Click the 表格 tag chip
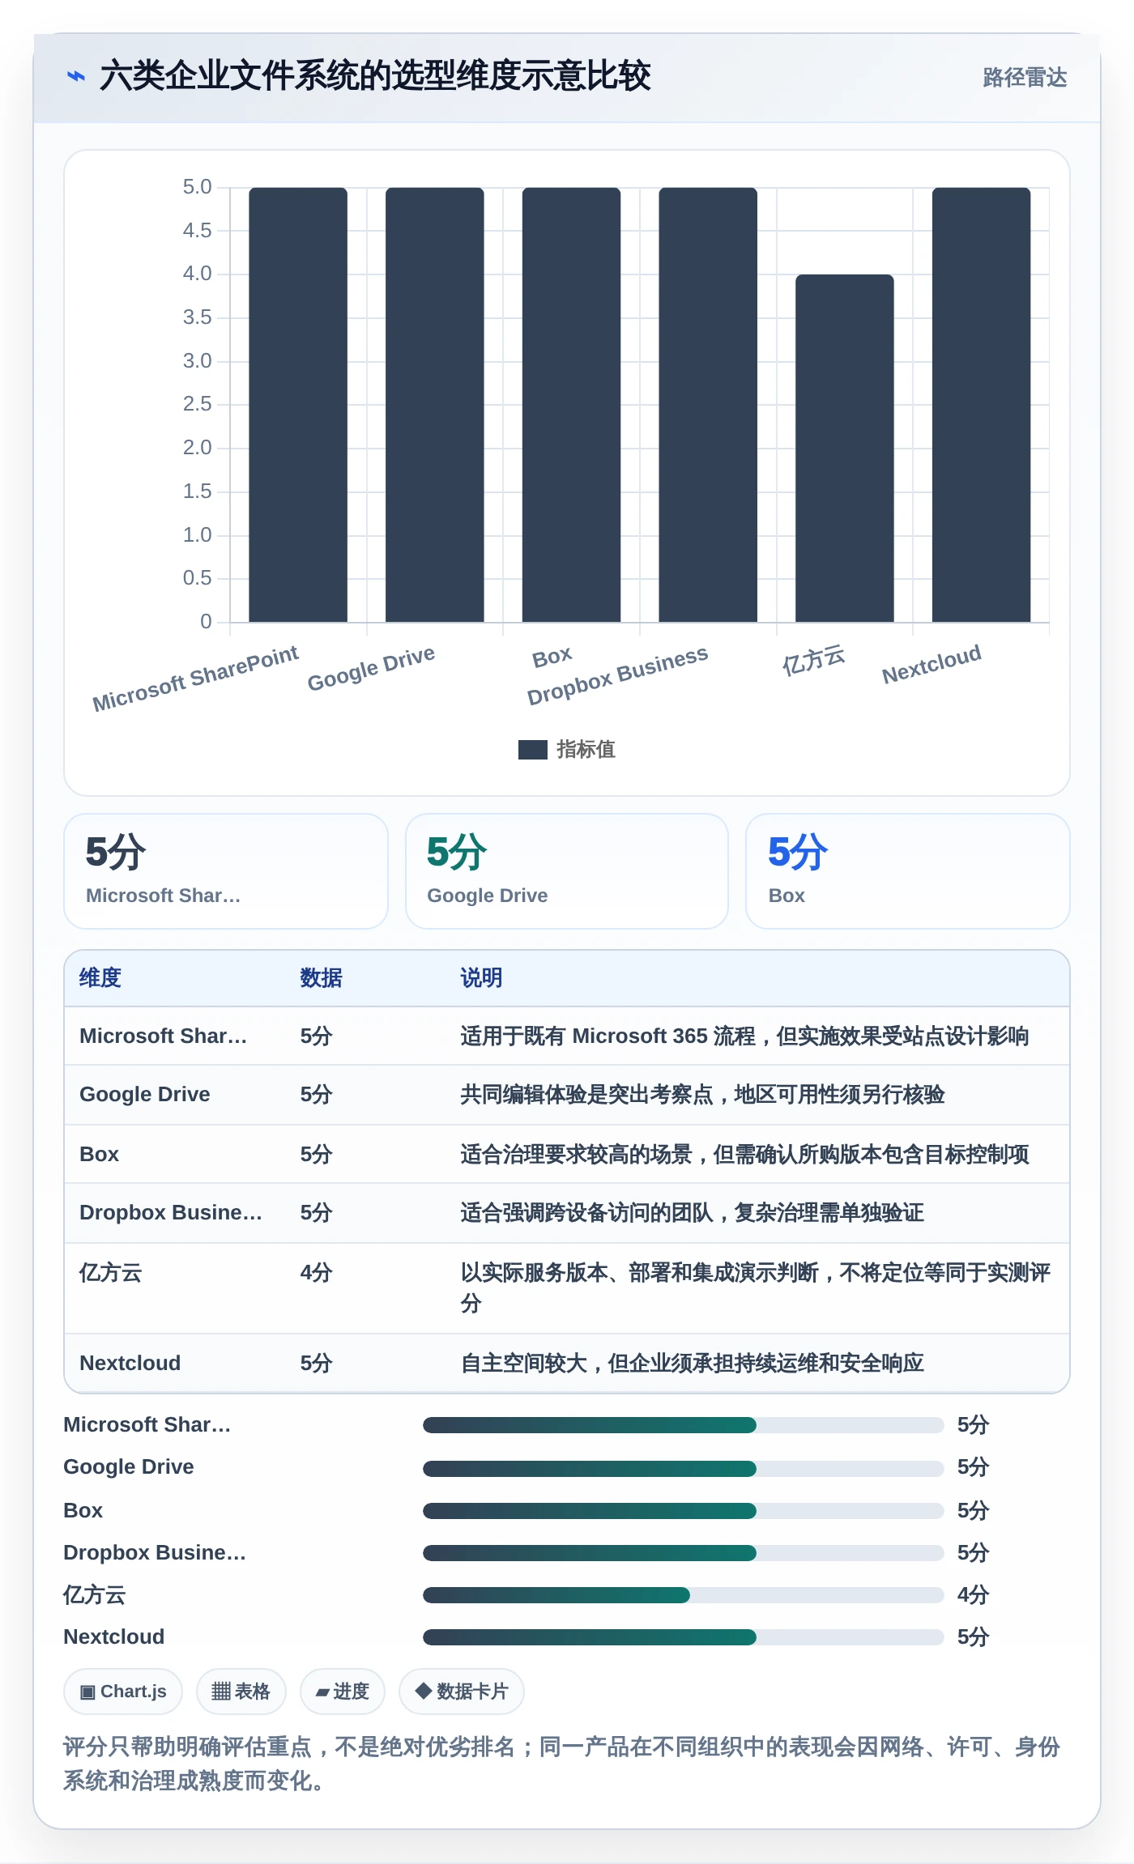 241,1692
